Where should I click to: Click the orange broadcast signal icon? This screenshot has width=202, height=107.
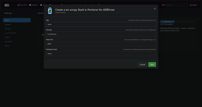pos(163,5)
